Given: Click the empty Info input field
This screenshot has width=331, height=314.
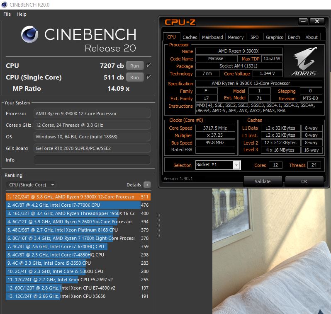Looking at the screenshot, I should [x=92, y=160].
